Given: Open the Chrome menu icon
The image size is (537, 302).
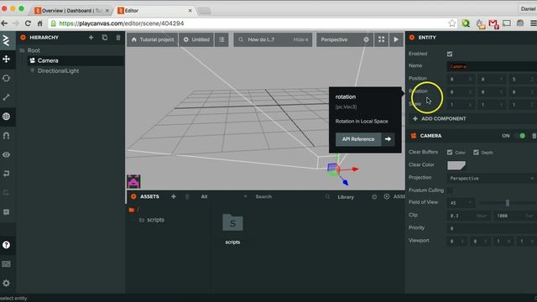Looking at the screenshot, I should point(534,23).
